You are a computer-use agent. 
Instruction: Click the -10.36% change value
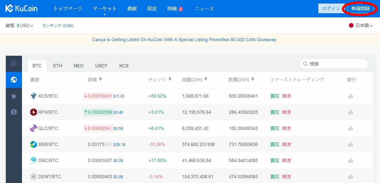tap(157, 144)
